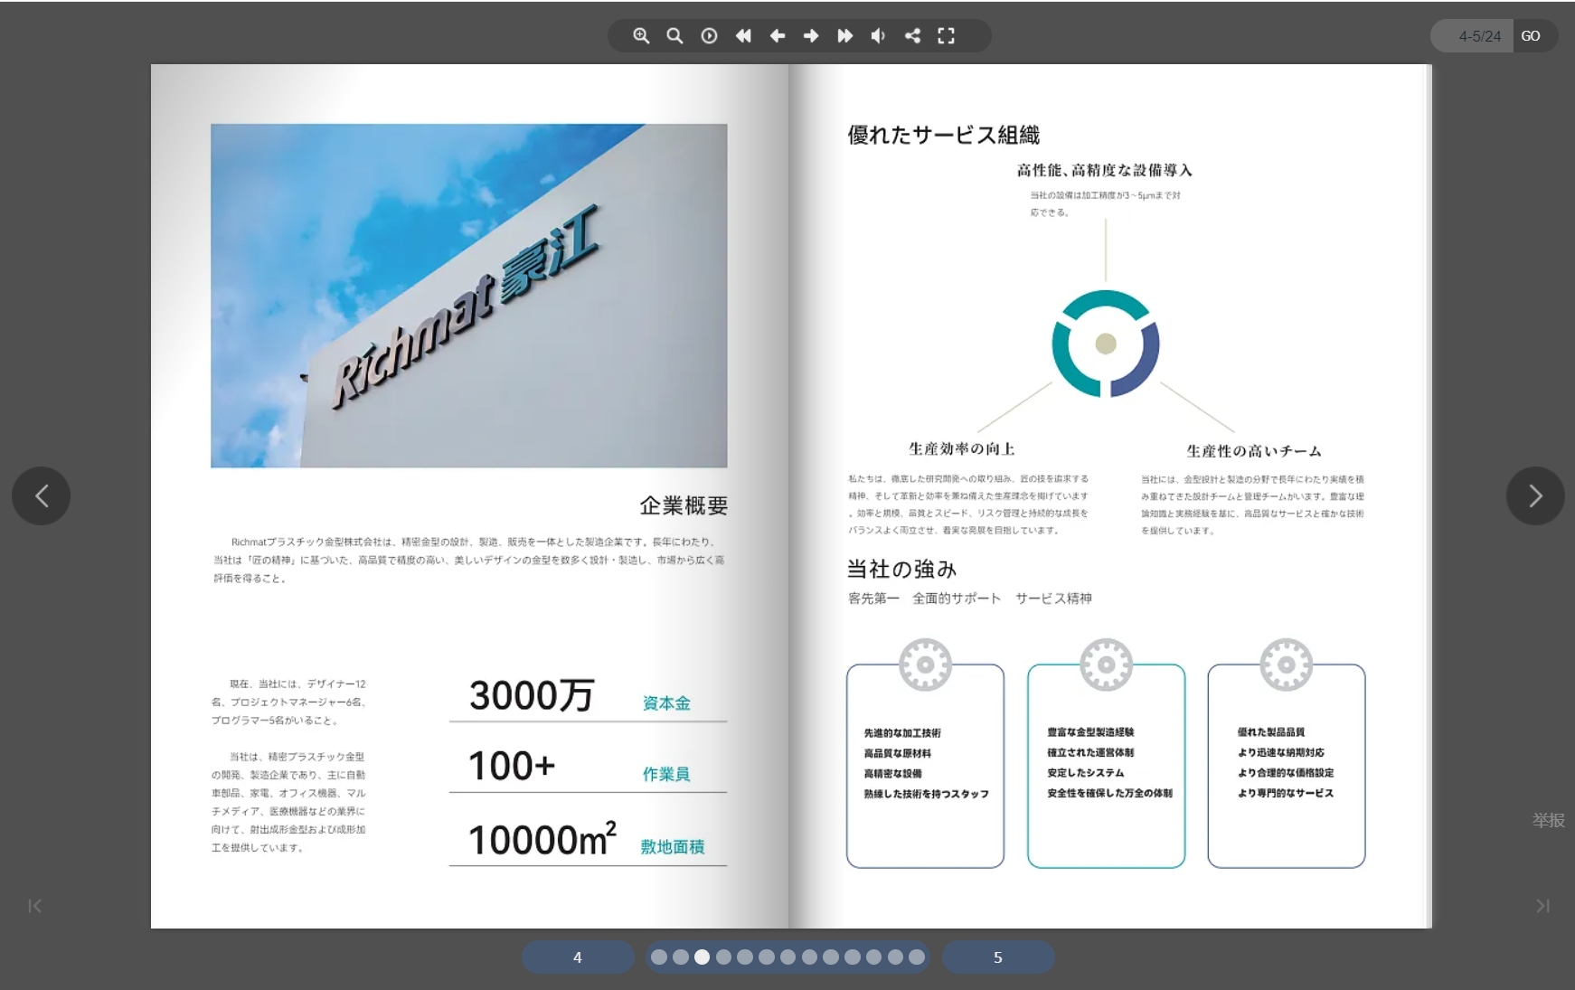The image size is (1575, 990).
Task: Click the 企業概要 heading
Action: 684,505
